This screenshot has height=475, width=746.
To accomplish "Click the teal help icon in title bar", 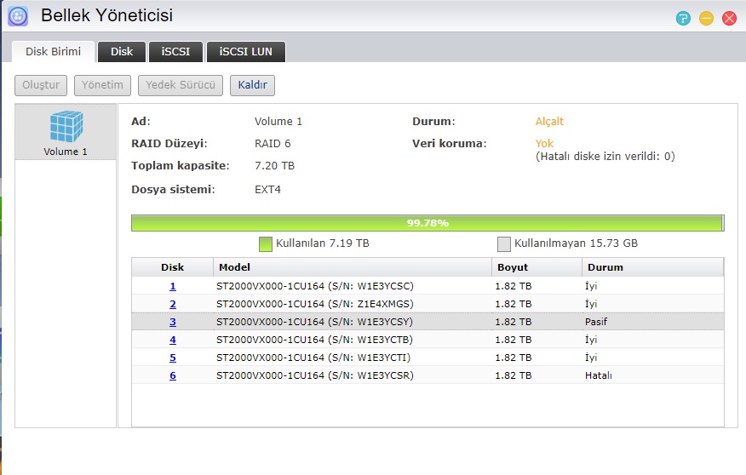I will (x=683, y=18).
